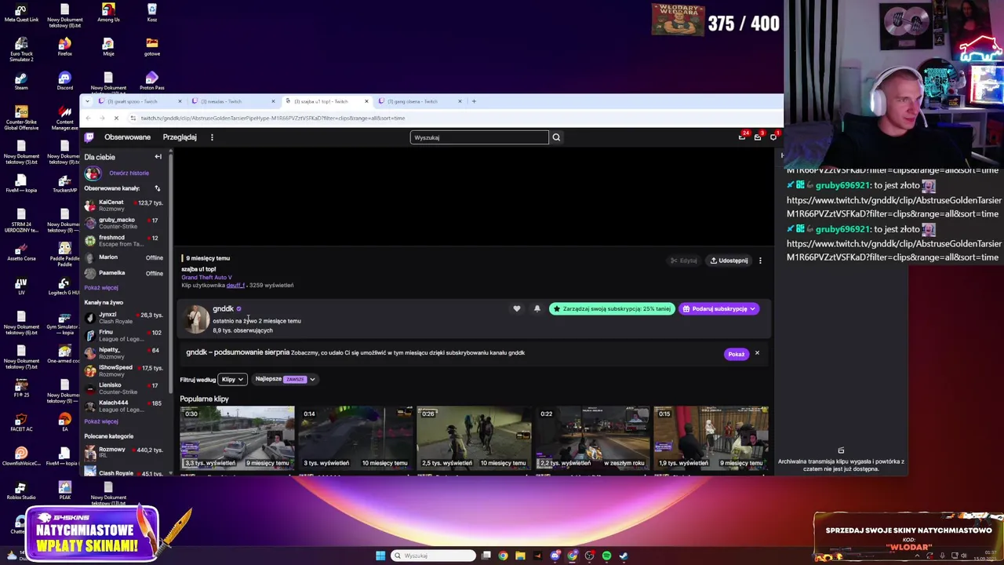
Task: Open Podaruj subskrypcję dropdown
Action: tap(718, 309)
